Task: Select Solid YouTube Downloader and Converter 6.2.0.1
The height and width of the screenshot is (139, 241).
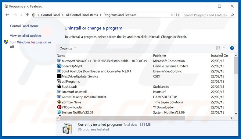Action: [96, 71]
